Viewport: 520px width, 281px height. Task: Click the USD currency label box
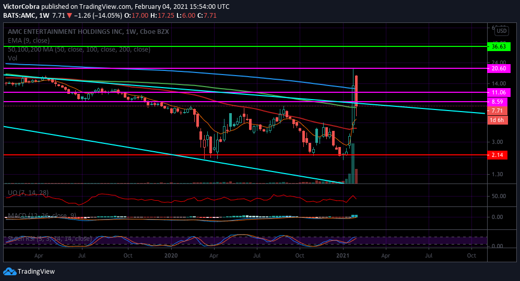[x=501, y=31]
